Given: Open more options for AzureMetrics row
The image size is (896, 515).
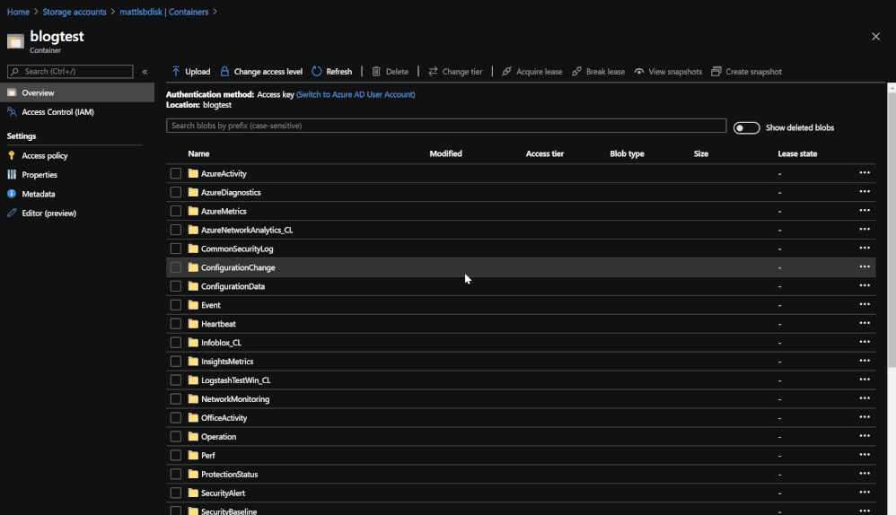Looking at the screenshot, I should (x=865, y=210).
